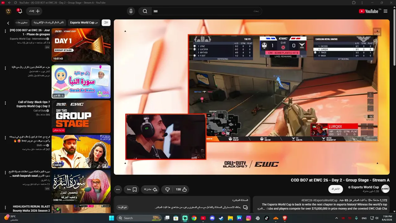Open Brave browser from the taskbar
This screenshot has width=396, height=223.
(x=285, y=218)
